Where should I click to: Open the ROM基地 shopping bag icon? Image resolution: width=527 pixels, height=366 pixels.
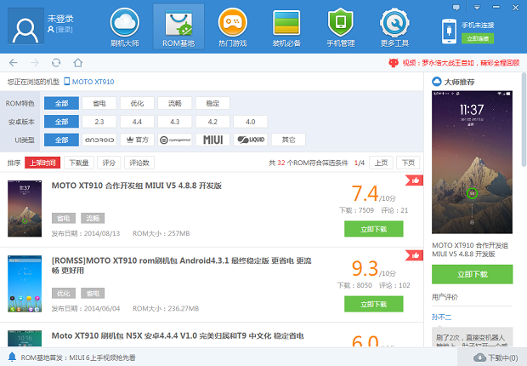coord(178,23)
